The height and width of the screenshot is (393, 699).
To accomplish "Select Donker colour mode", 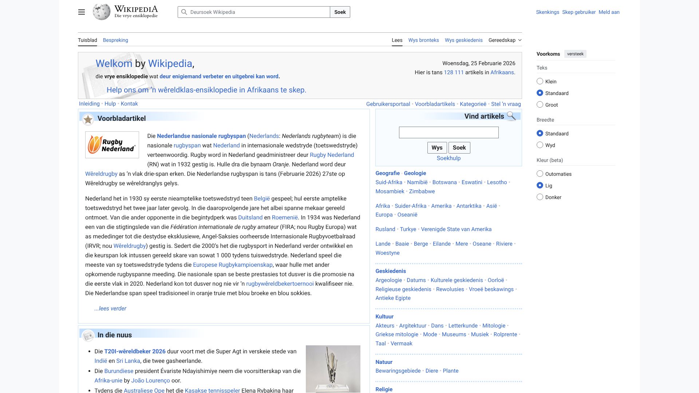I will (x=540, y=197).
